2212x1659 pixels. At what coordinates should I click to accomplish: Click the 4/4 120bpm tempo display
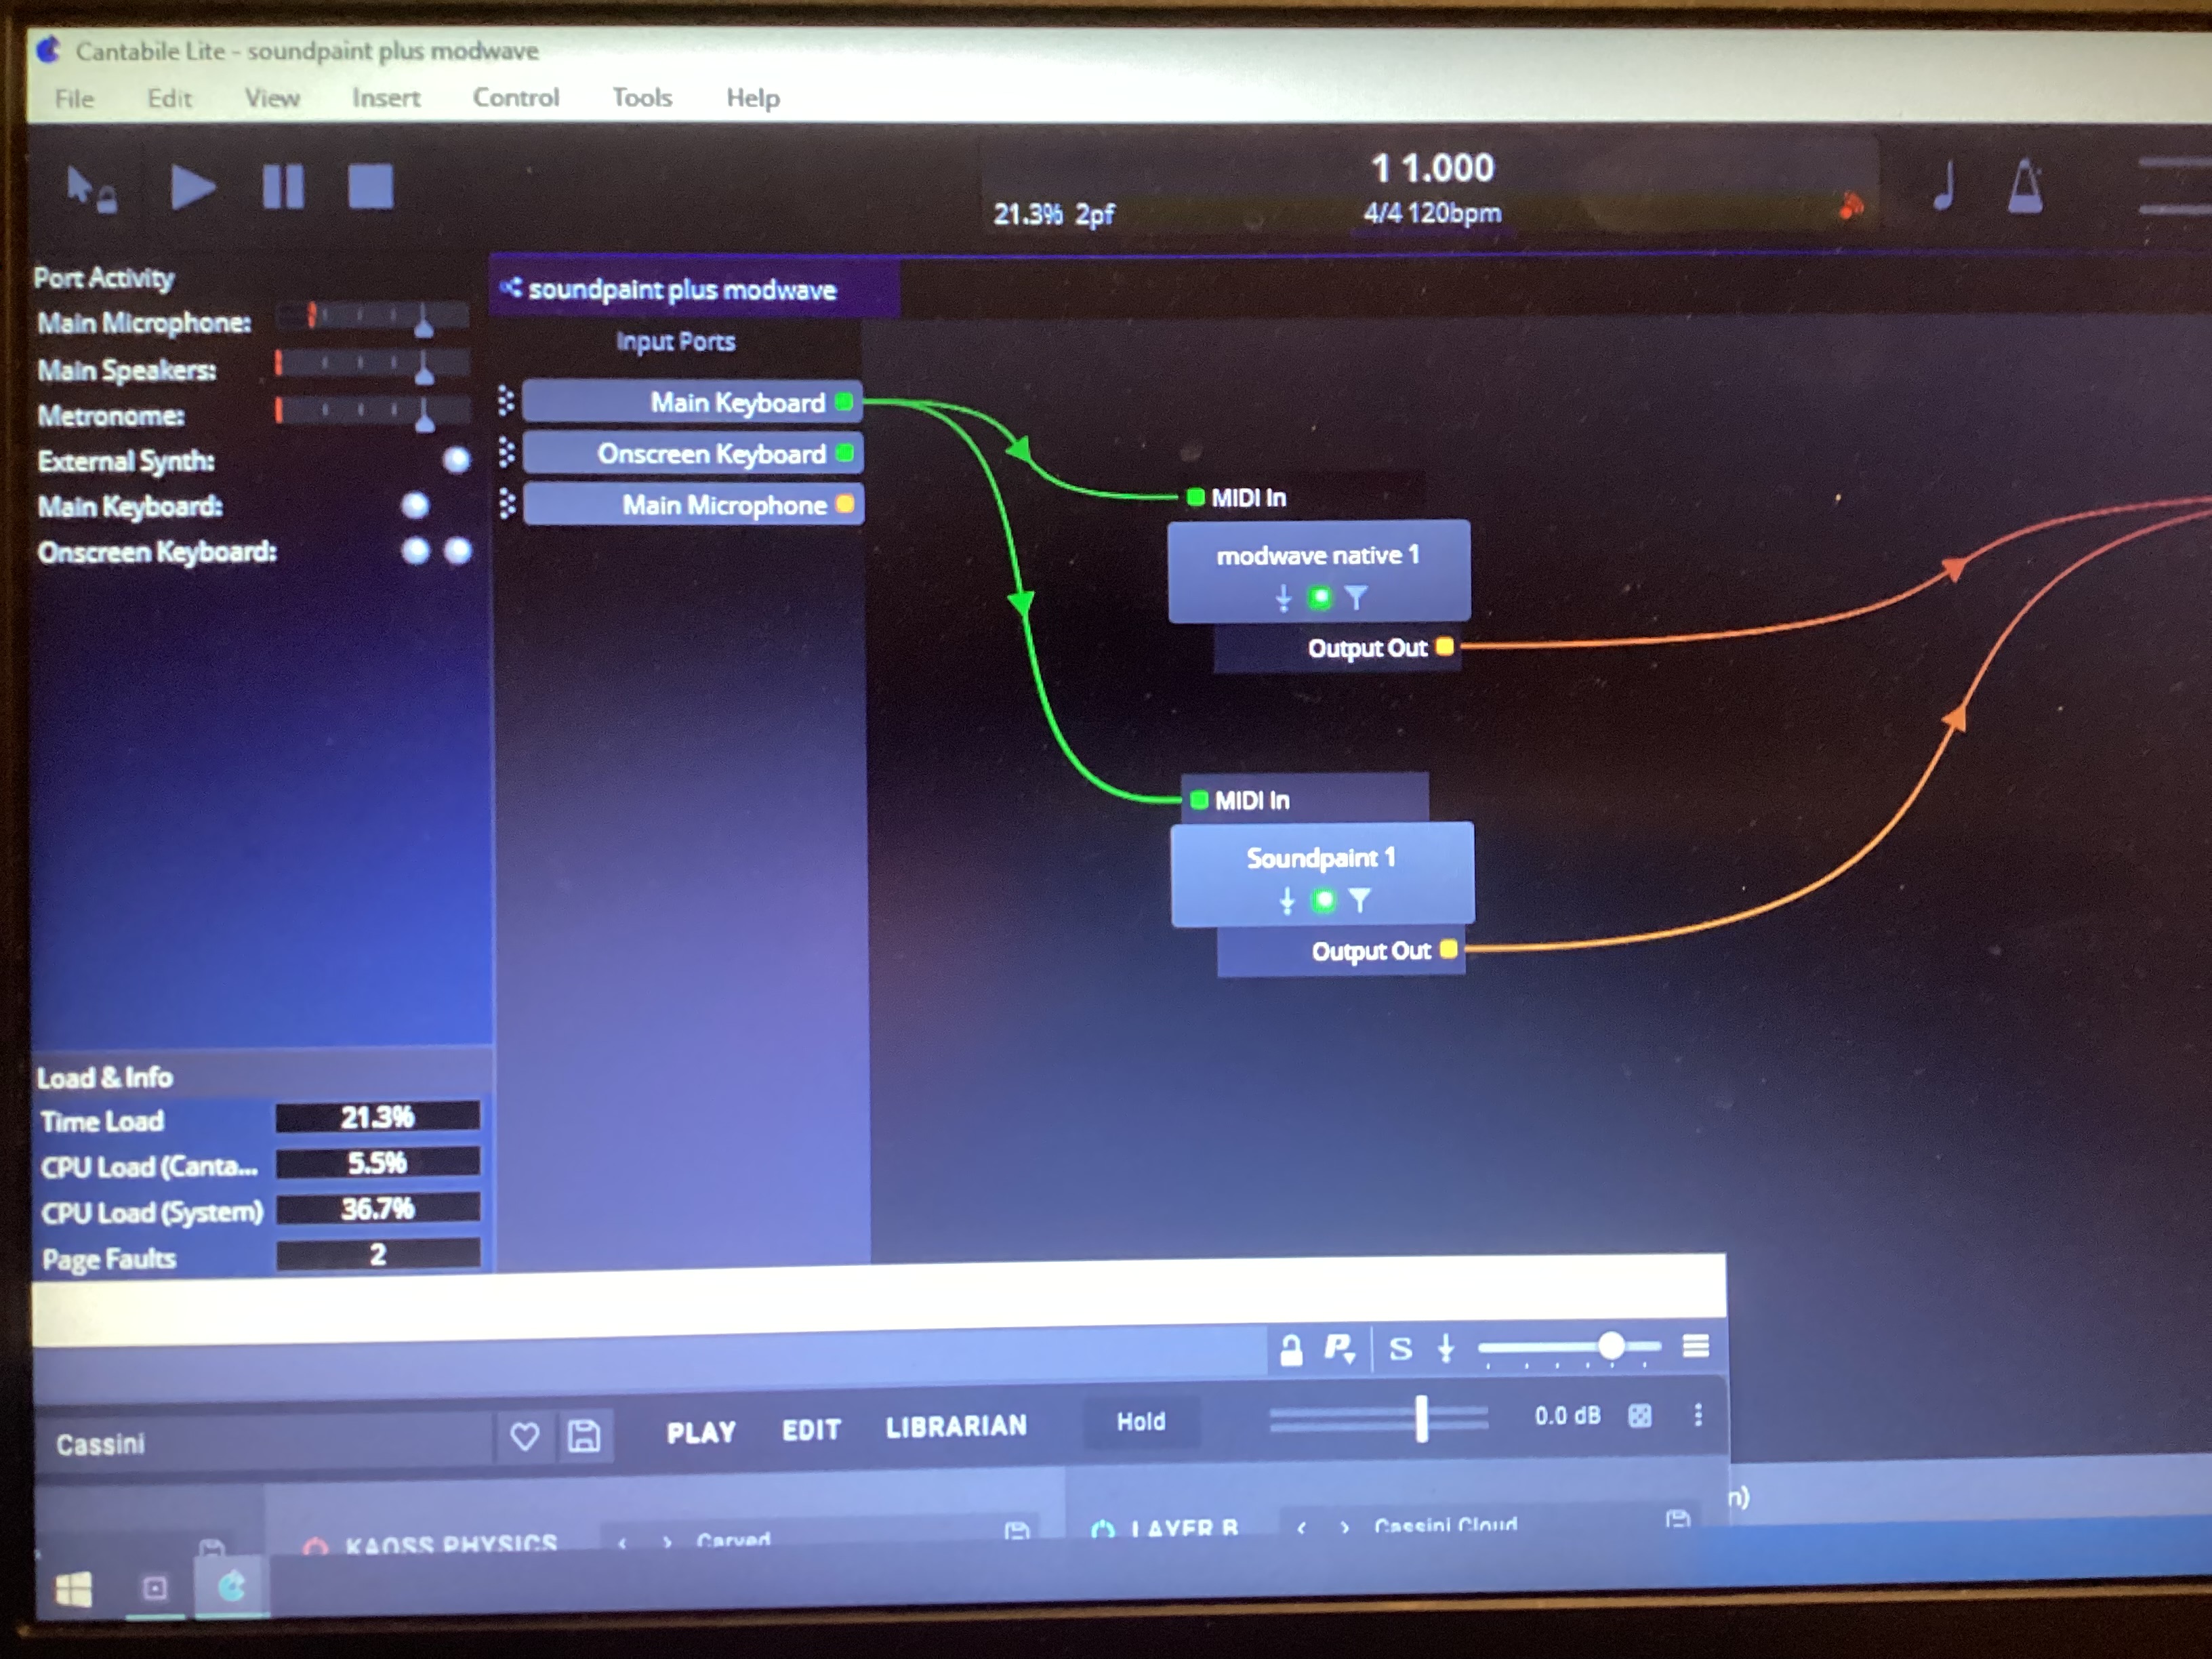coord(1432,213)
